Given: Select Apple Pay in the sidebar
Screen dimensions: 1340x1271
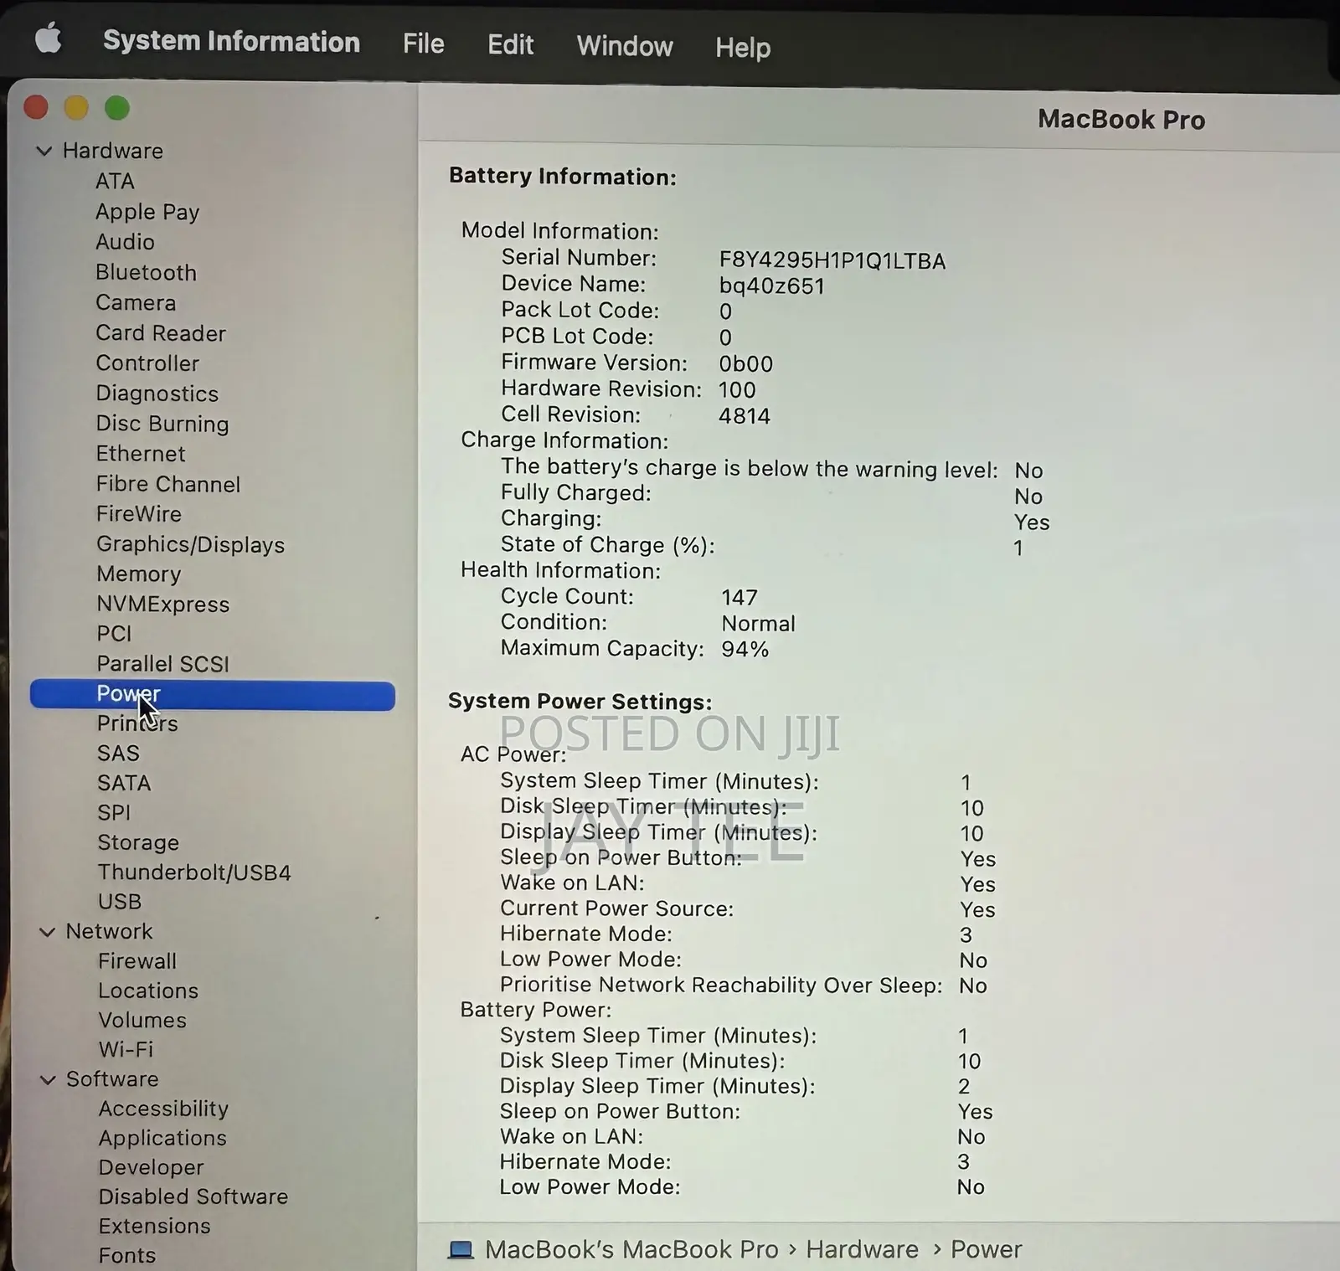Looking at the screenshot, I should [x=147, y=212].
